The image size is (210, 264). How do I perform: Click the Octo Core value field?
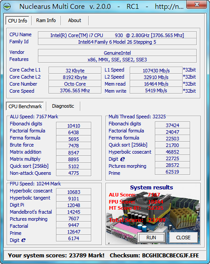[x=75, y=84]
